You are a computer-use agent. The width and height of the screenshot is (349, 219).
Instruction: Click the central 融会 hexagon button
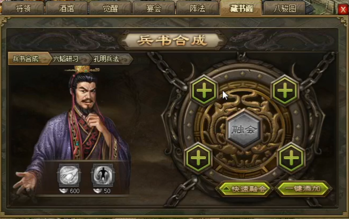[244, 130]
